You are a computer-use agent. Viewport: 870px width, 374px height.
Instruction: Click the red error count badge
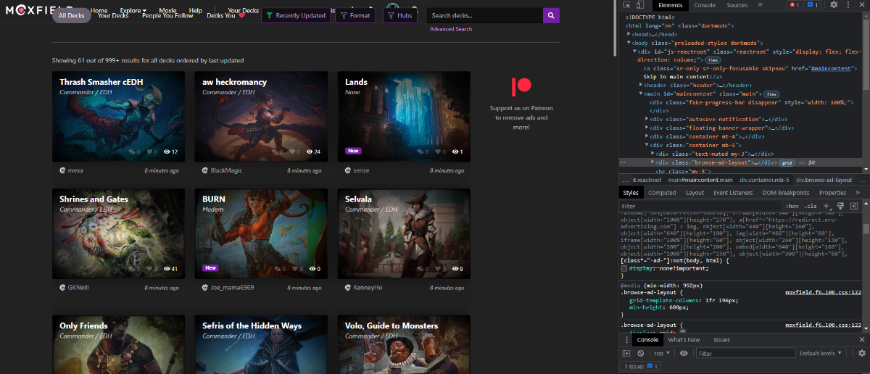click(794, 4)
